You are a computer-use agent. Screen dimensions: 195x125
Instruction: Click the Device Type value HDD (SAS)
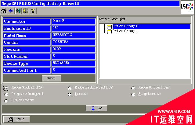(x=73, y=64)
